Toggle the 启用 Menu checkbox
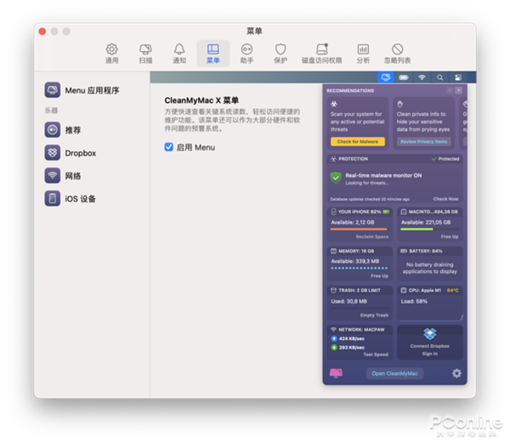The height and width of the screenshot is (443, 510). (169, 147)
